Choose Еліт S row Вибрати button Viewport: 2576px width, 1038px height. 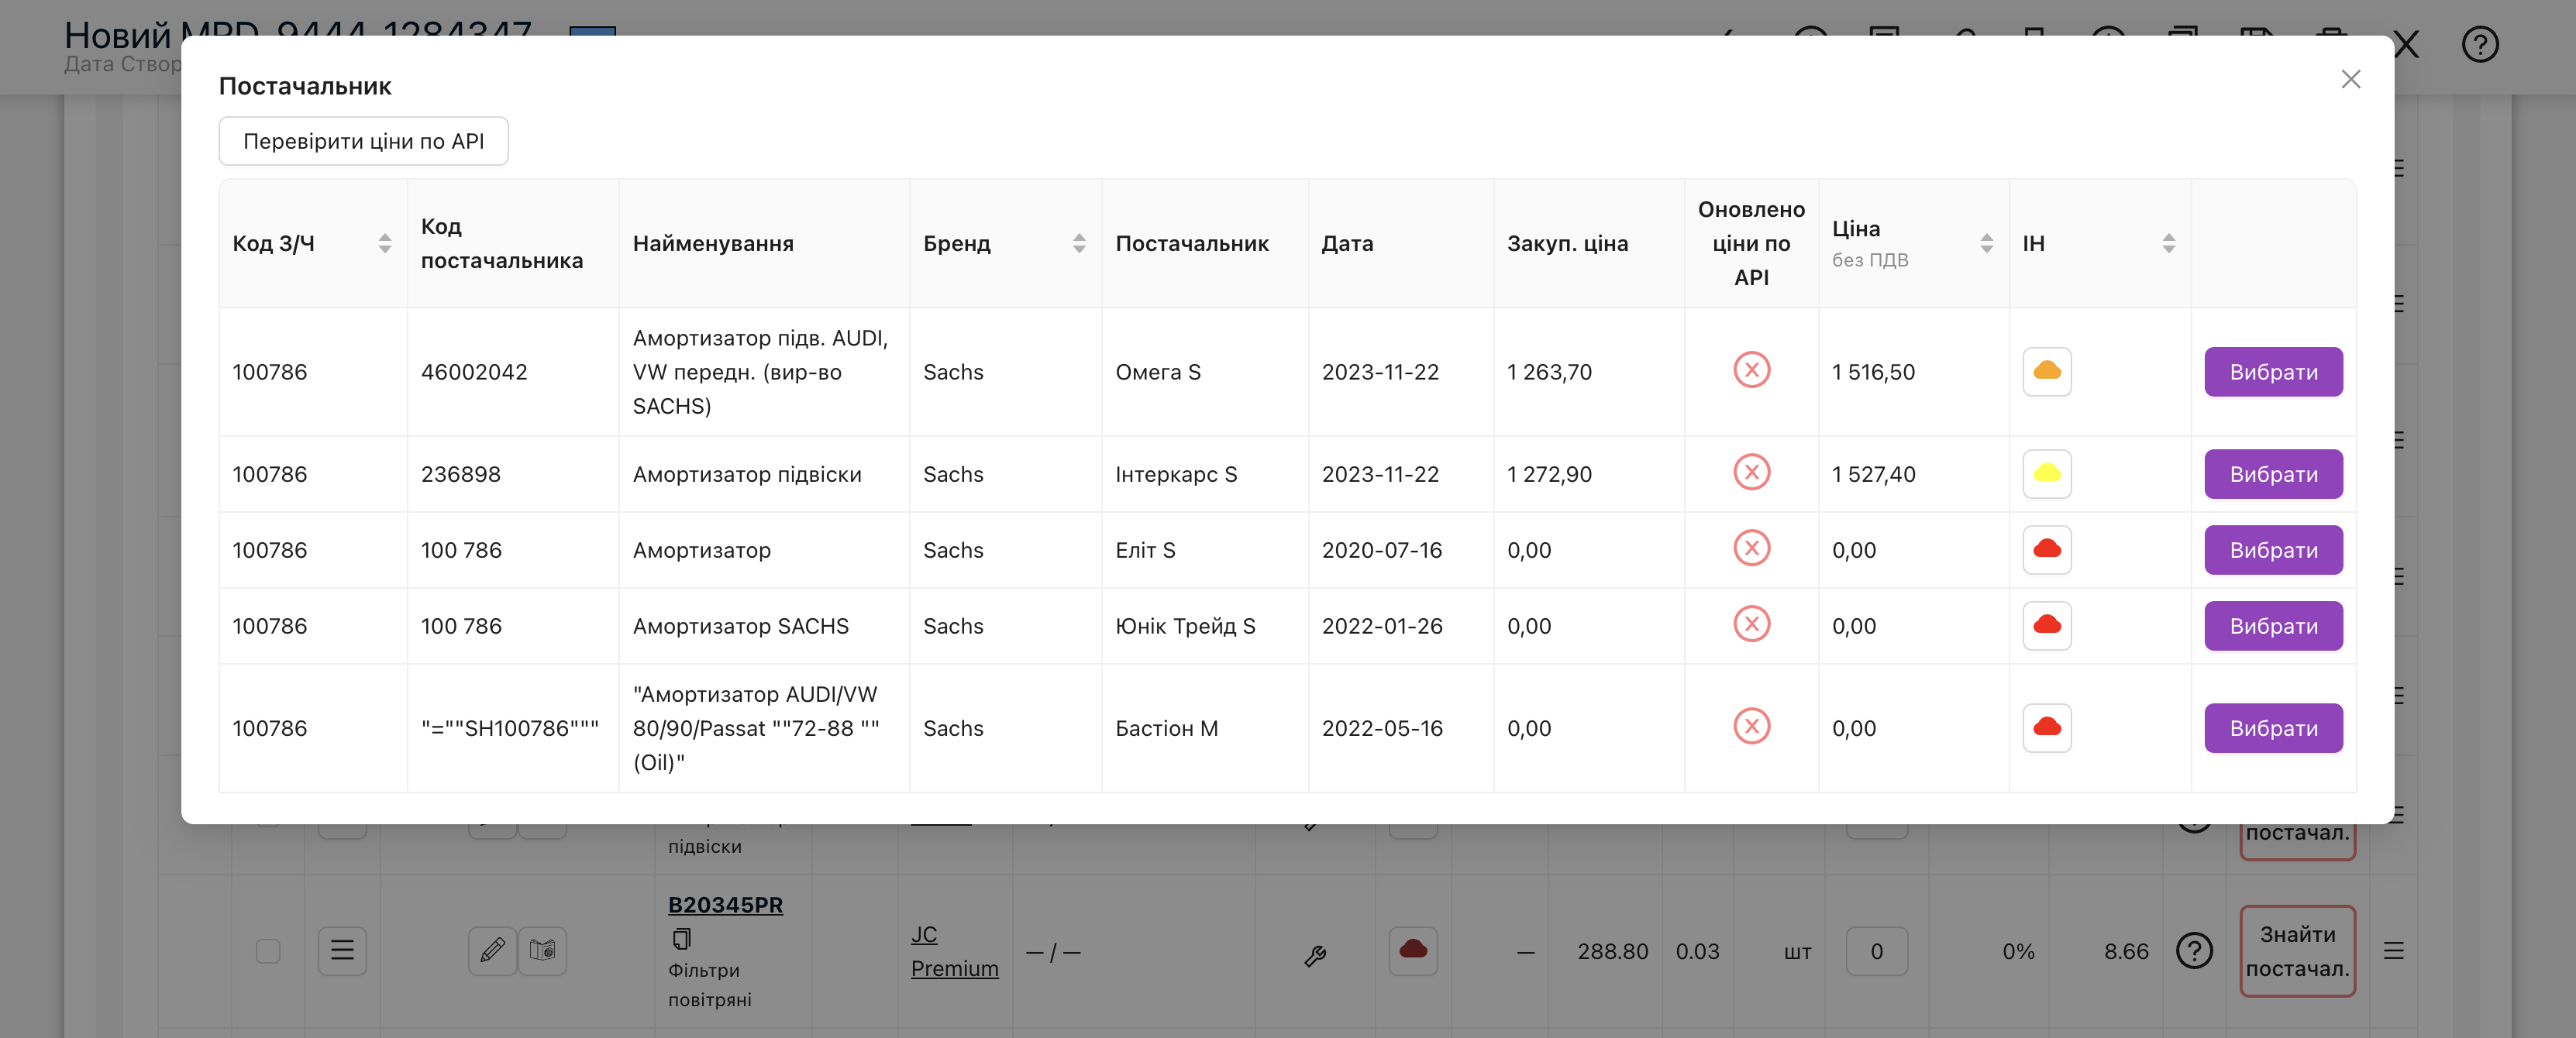point(2273,550)
